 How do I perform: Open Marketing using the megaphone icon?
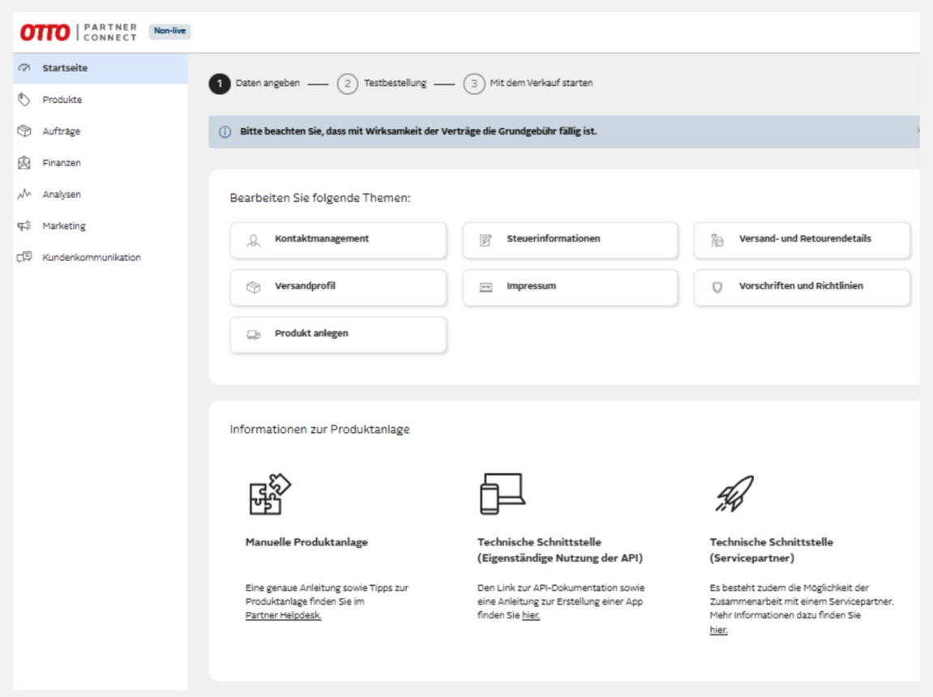[25, 225]
